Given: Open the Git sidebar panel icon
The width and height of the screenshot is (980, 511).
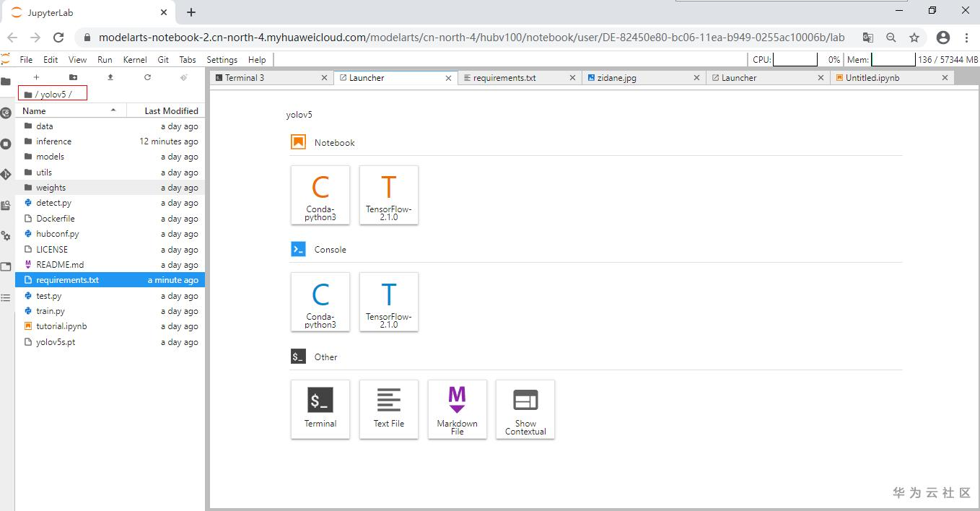Looking at the screenshot, I should [x=6, y=174].
